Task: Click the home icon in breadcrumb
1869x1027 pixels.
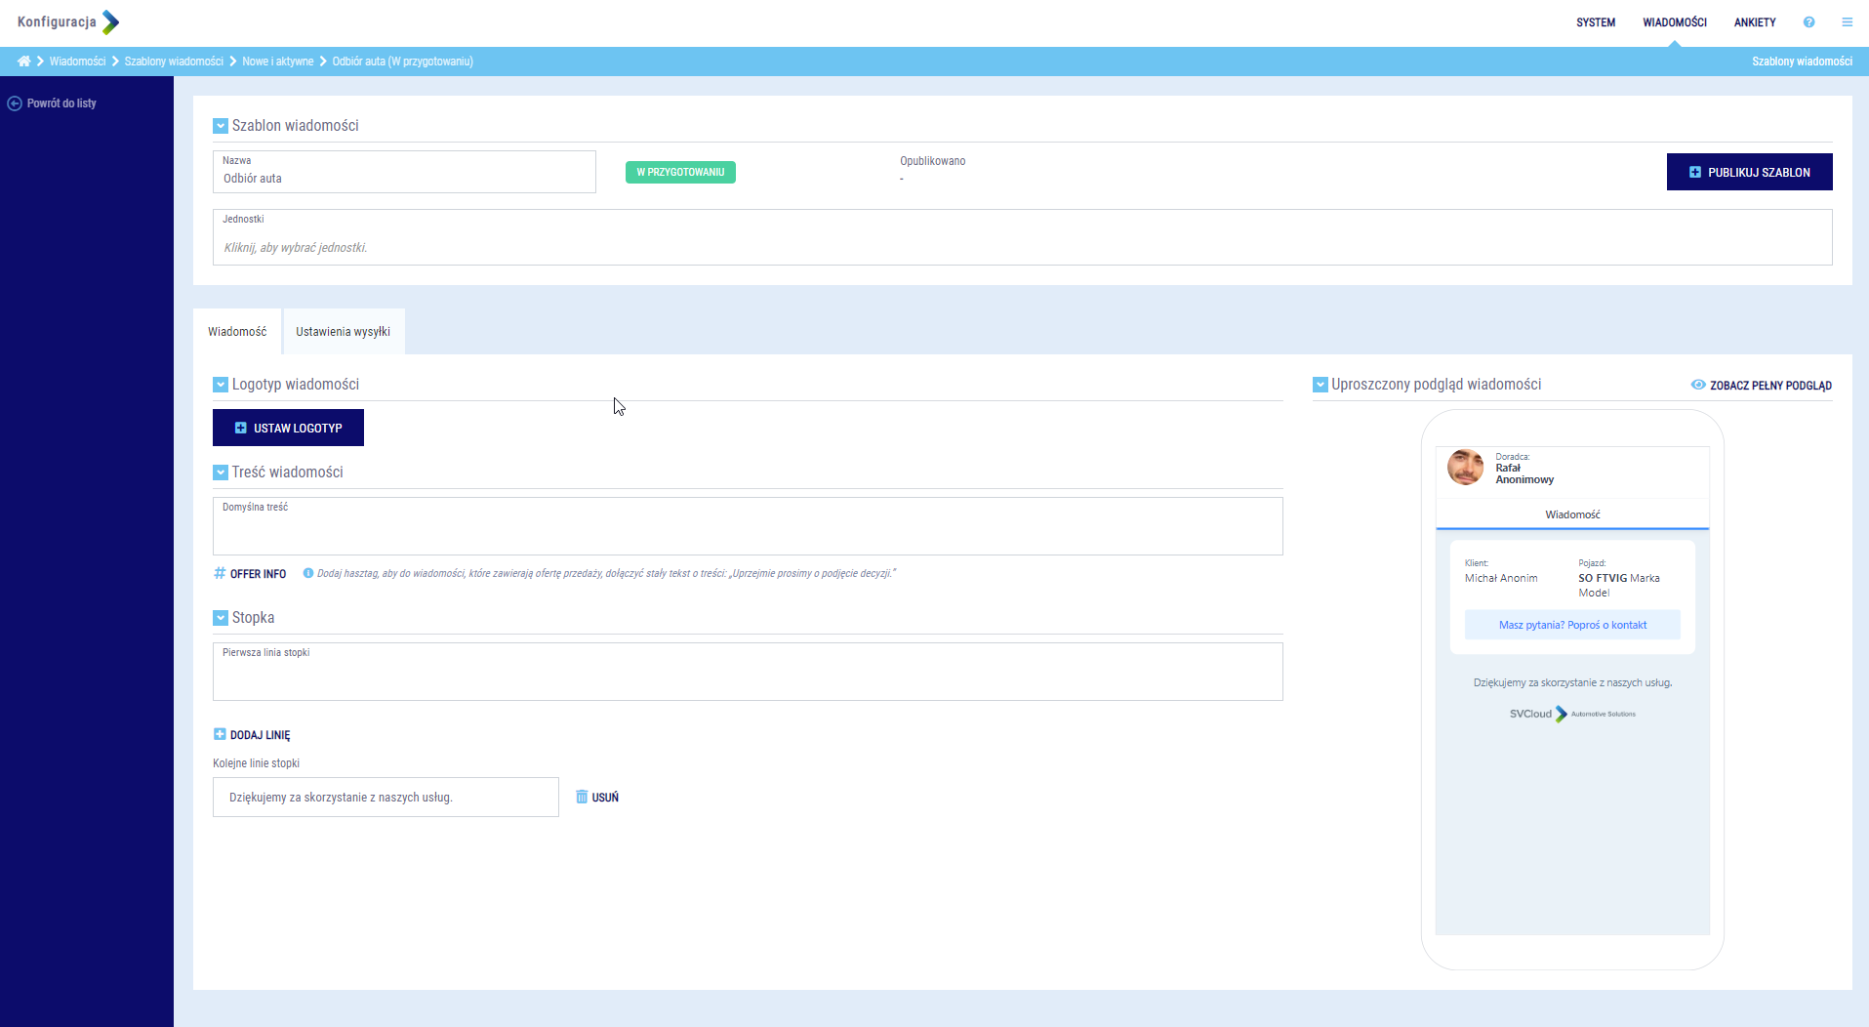Action: click(23, 62)
